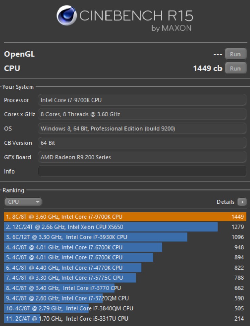Screen dimensions: 250x326
Task: Select ranking row 3 Core i7-3930K
Action: 125,237
